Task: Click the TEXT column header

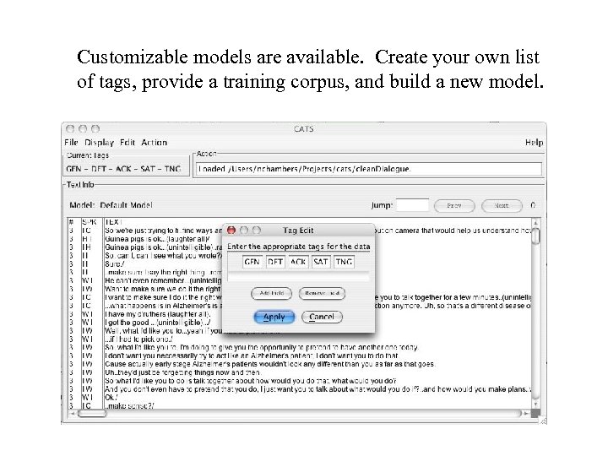Action: click(114, 222)
